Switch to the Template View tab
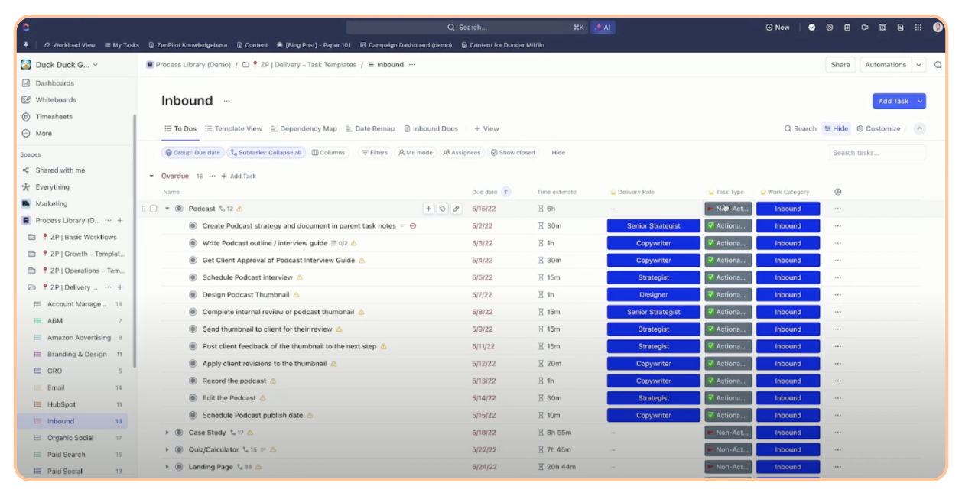This screenshot has height=496, width=962. tap(233, 128)
